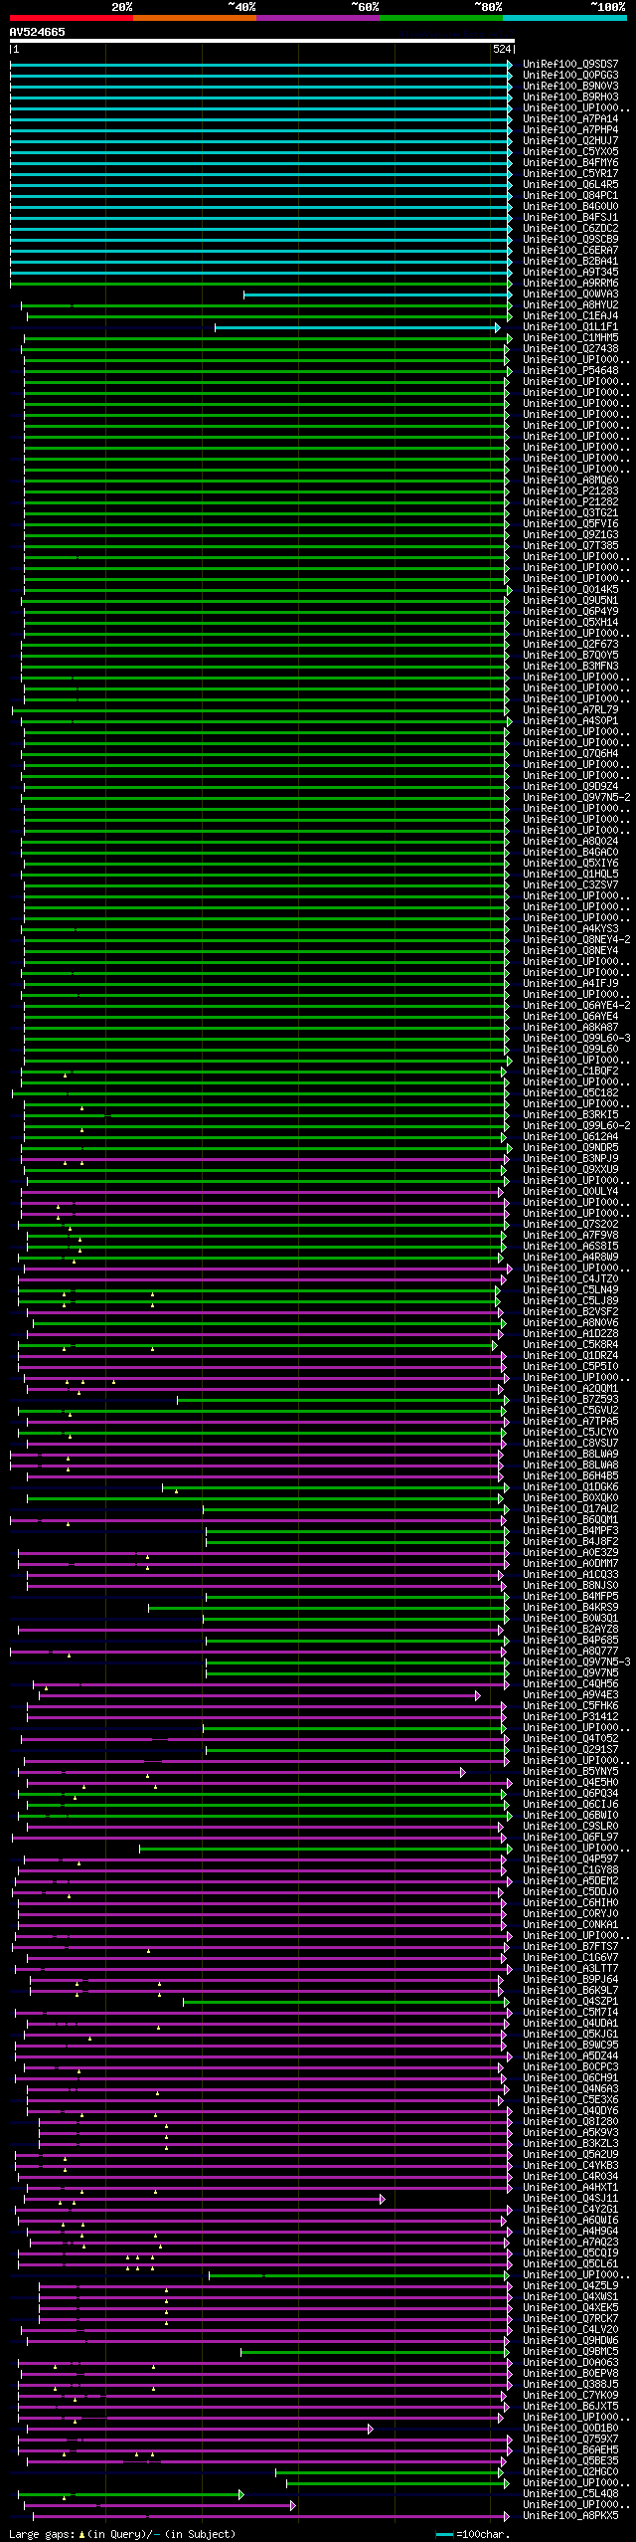Select label UniRef100_Q99L60-2
Image resolution: width=636 pixels, height=2542 pixels.
click(x=576, y=1126)
